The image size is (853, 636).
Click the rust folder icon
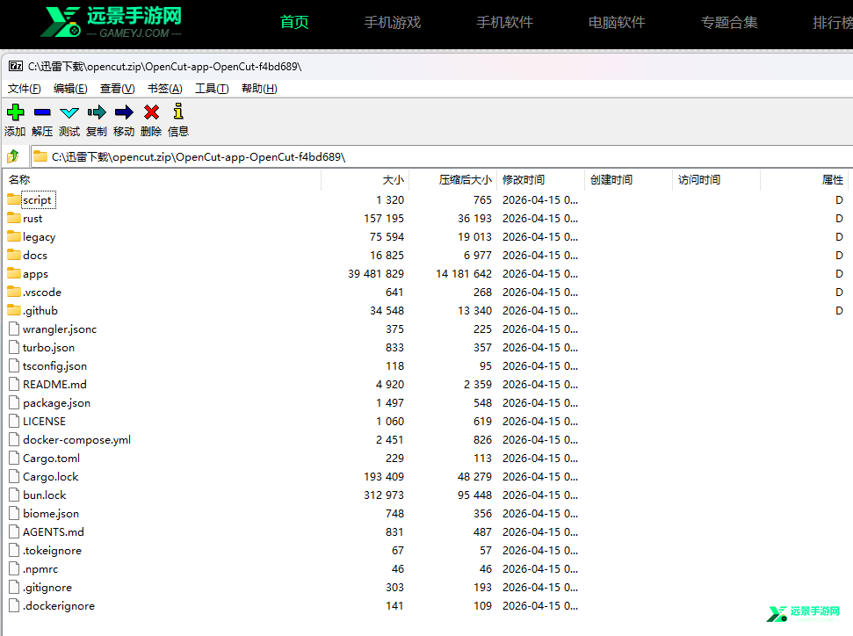point(14,218)
